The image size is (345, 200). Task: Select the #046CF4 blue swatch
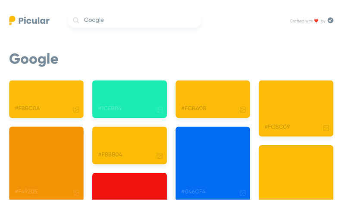(x=213, y=163)
